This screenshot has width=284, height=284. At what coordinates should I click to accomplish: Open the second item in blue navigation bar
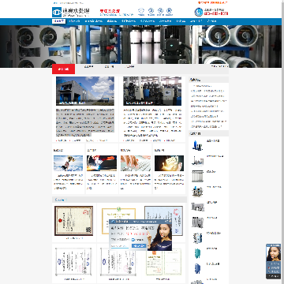(75, 21)
